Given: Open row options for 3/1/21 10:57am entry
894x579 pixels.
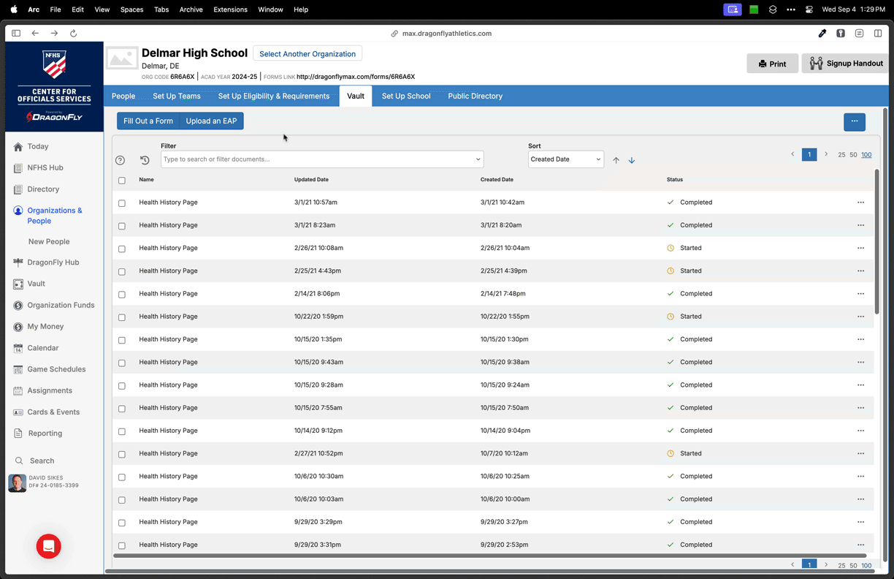Looking at the screenshot, I should point(860,203).
